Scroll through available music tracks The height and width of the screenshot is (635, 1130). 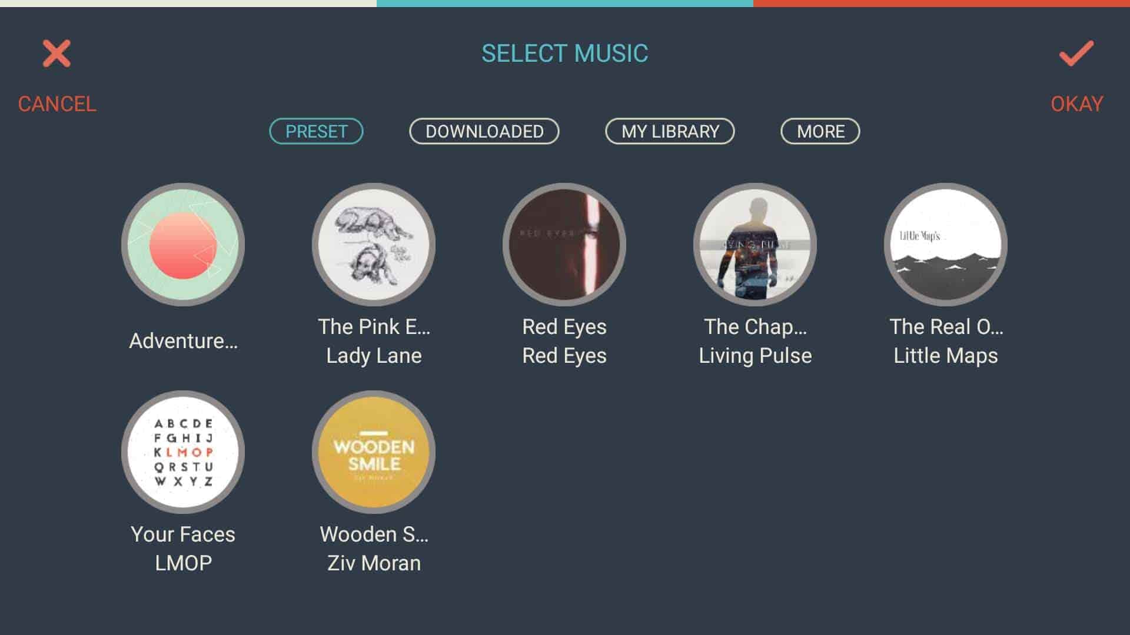point(565,387)
